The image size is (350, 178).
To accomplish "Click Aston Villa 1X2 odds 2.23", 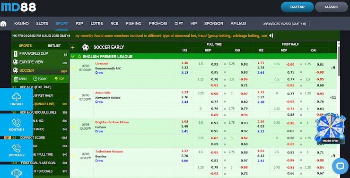I will click(184, 92).
